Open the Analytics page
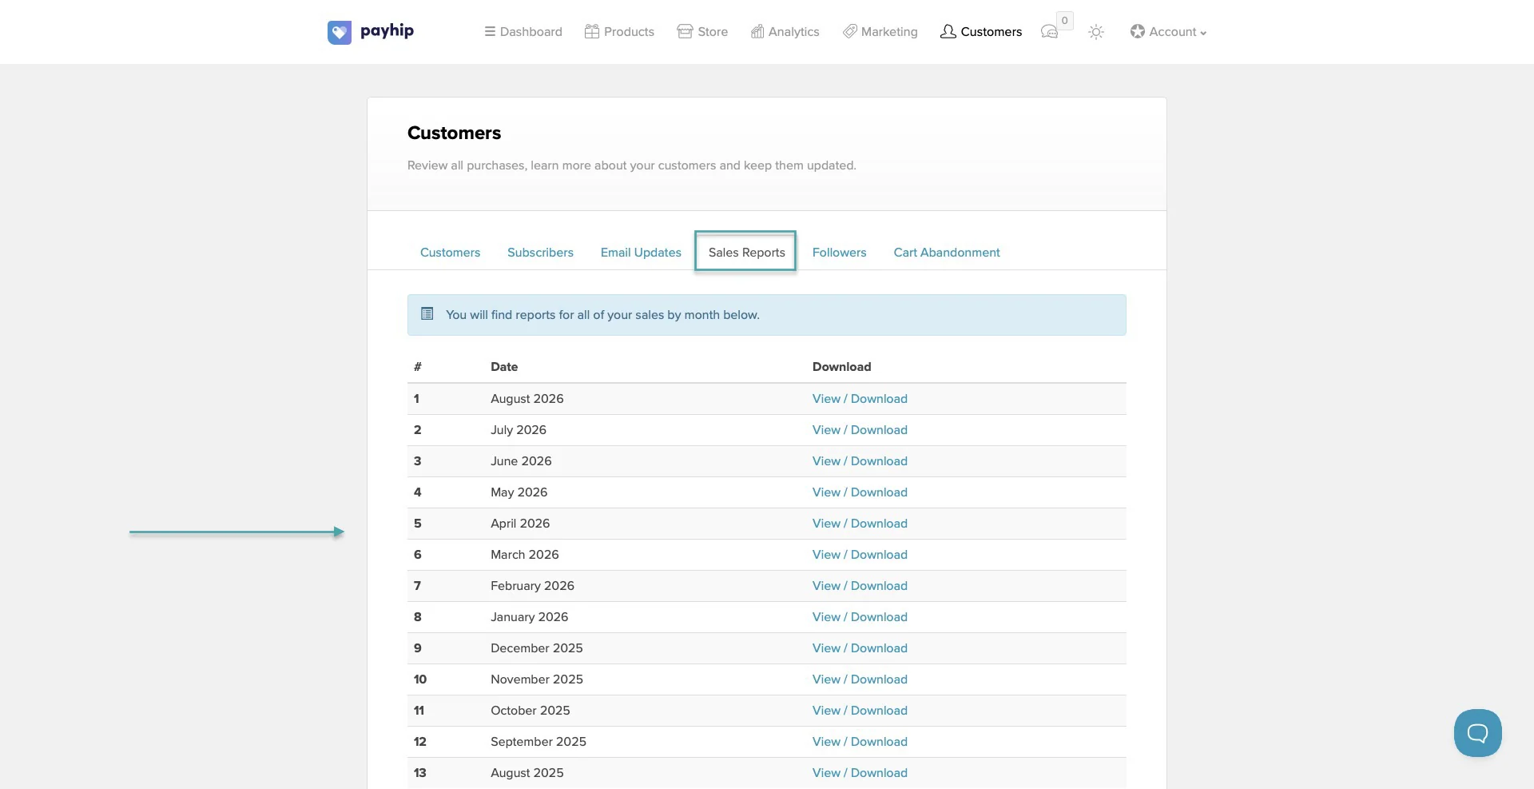 point(785,32)
